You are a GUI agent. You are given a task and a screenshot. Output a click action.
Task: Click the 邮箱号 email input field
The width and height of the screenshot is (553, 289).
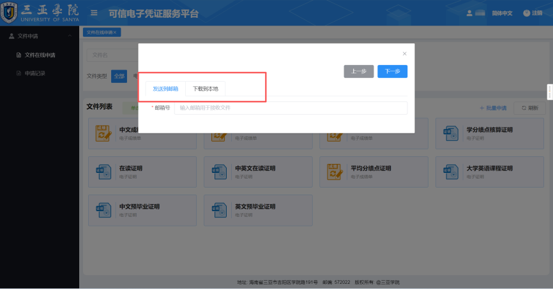[x=291, y=108]
